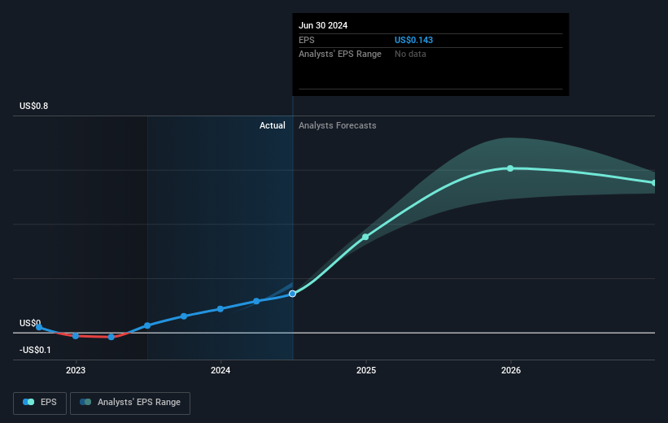Viewport: 668px width, 423px height.
Task: Click the first EPS data point at chart start
Action: (x=39, y=327)
